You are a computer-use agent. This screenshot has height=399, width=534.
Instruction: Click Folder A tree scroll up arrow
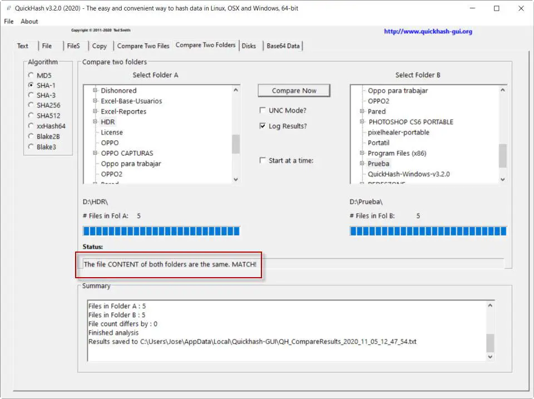(236, 90)
